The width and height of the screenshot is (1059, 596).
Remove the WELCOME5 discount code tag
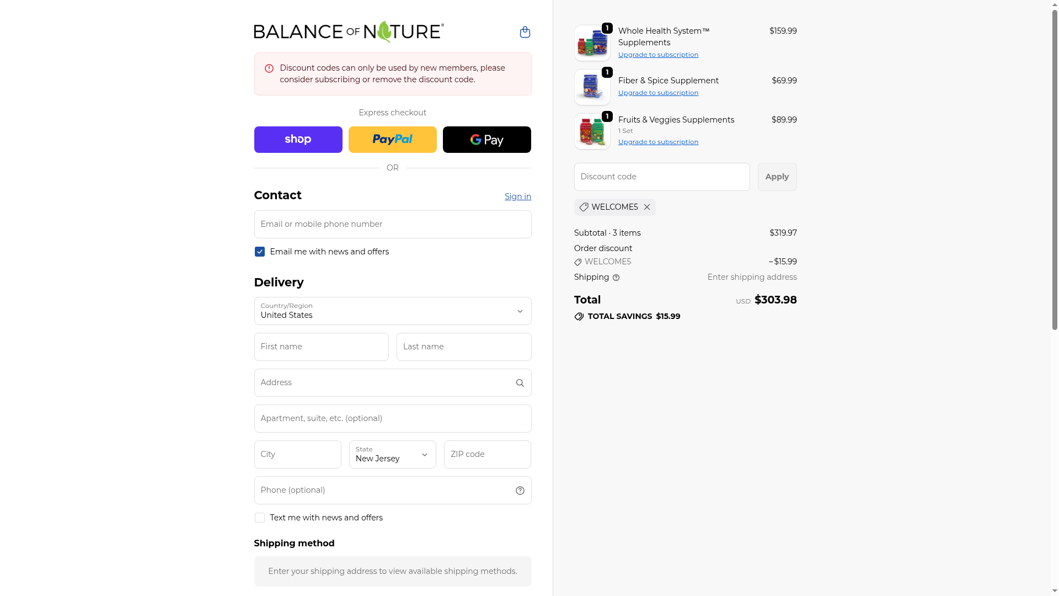point(647,207)
